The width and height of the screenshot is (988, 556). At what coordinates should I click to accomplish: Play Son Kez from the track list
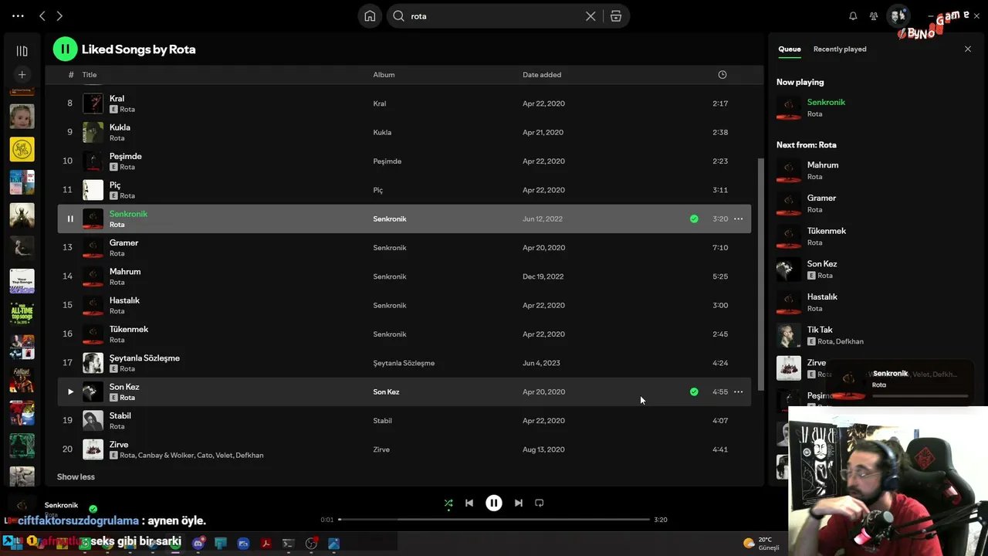[x=70, y=392]
